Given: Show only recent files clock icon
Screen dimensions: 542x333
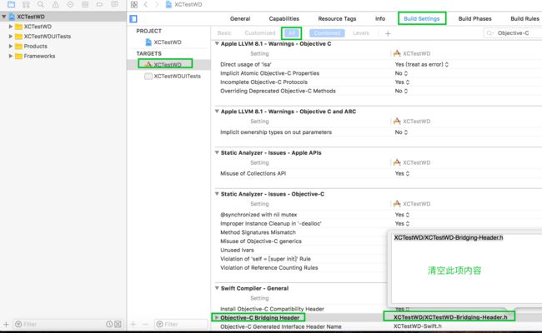Looking at the screenshot, I should pos(109,324).
